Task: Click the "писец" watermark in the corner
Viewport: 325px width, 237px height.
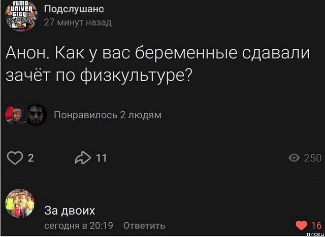Action: pos(315,233)
